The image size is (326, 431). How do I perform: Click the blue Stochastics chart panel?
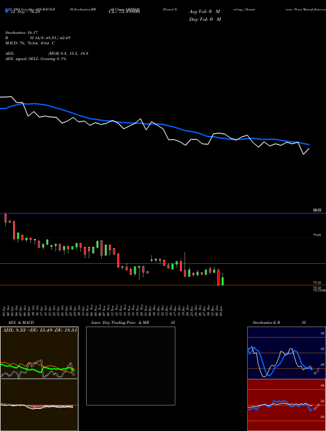(x=286, y=353)
